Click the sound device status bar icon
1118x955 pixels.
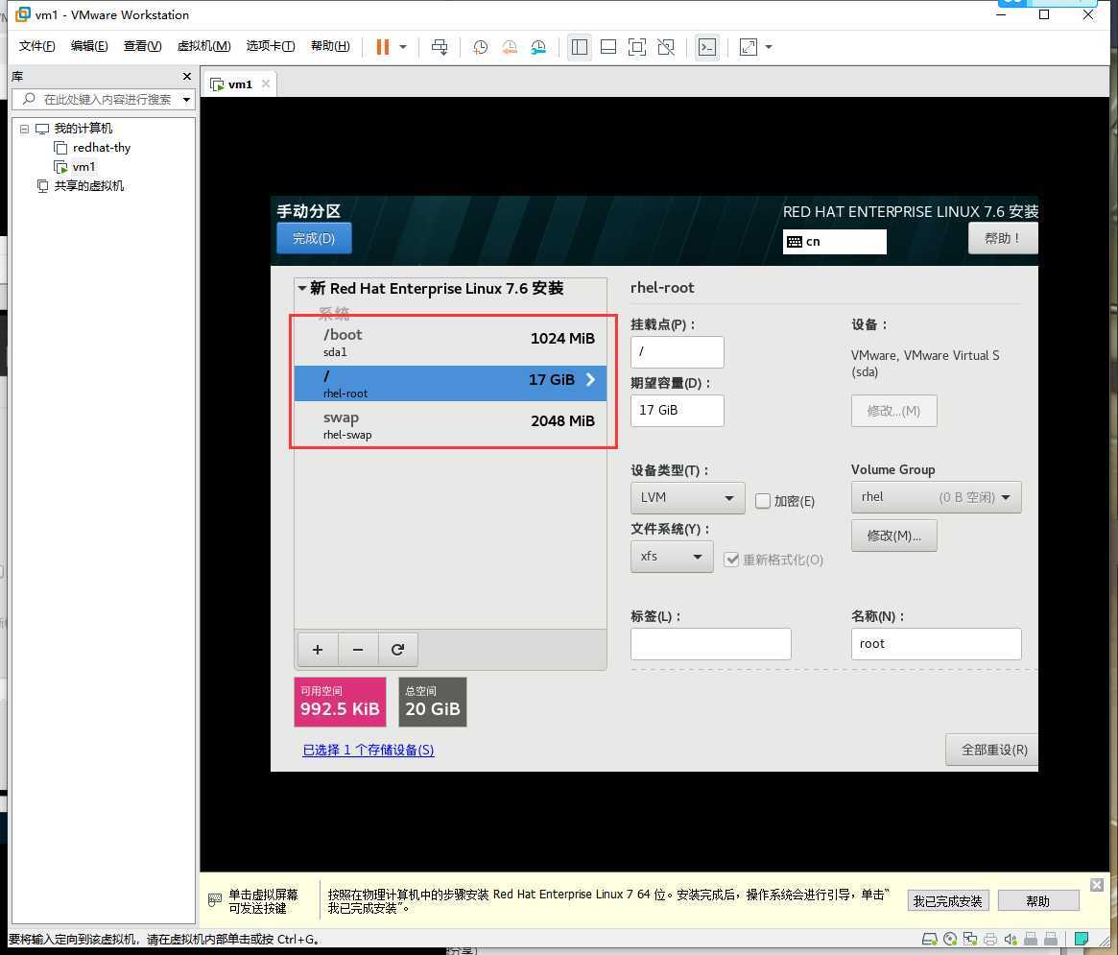click(1010, 939)
